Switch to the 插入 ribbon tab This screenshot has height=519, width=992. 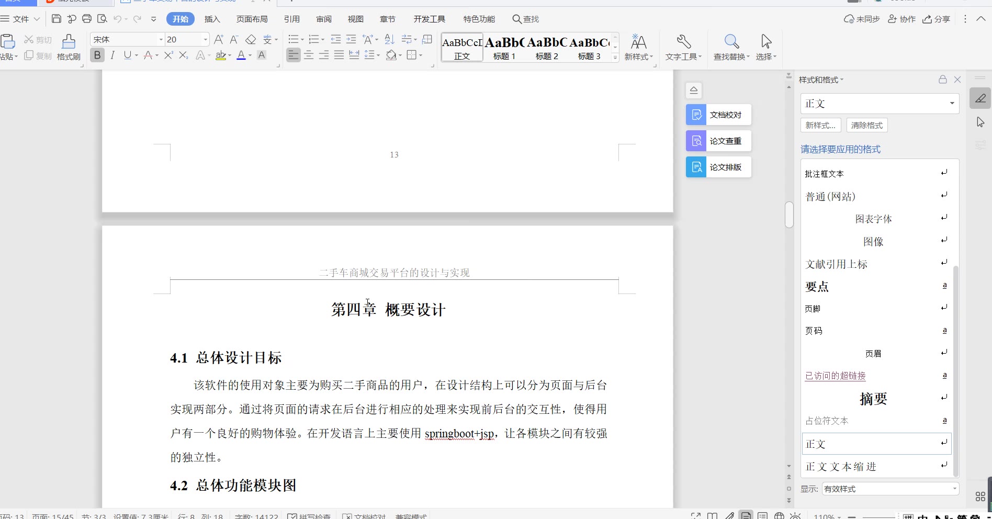(212, 19)
